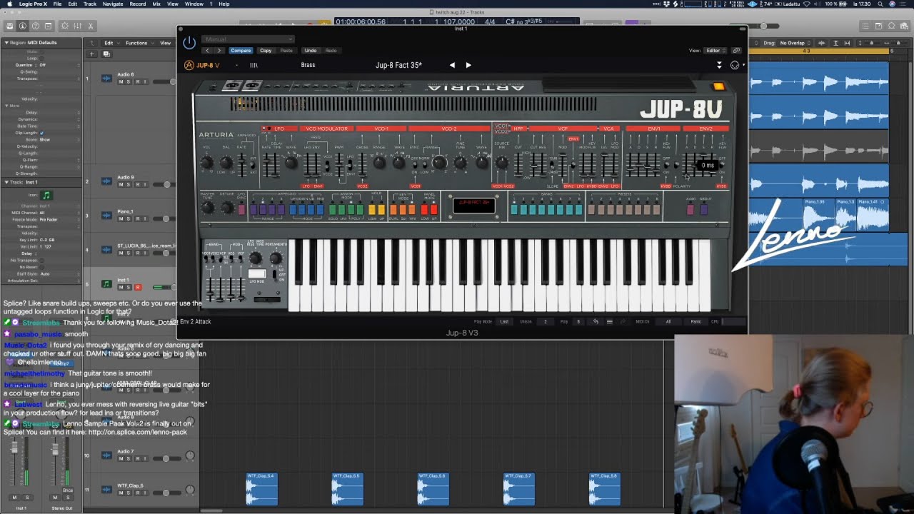Click the Brass preset type label
Viewport: 914px width, 514px height.
pyautogui.click(x=308, y=65)
